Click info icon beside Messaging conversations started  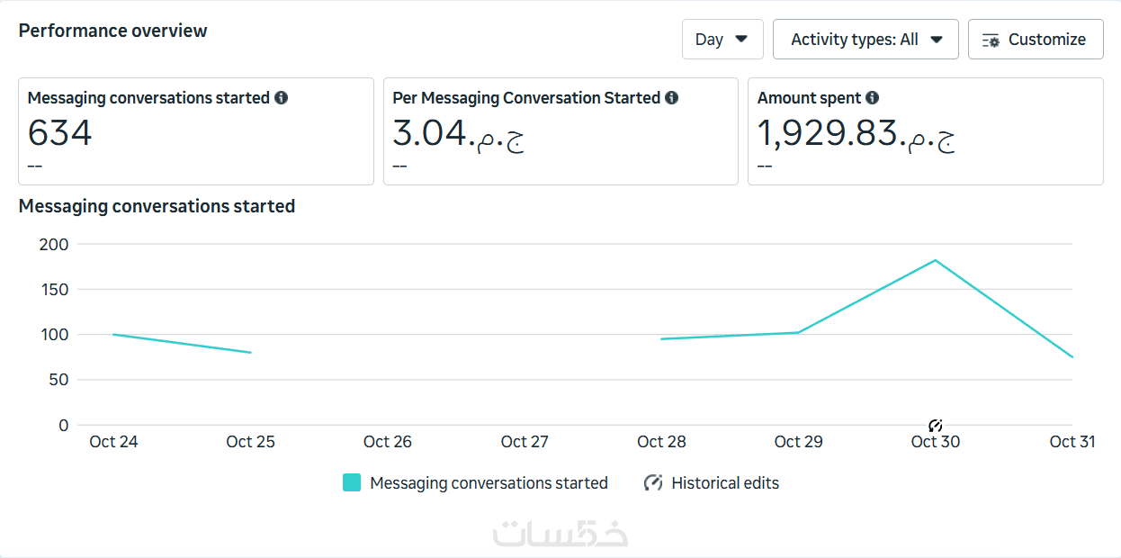click(x=282, y=98)
